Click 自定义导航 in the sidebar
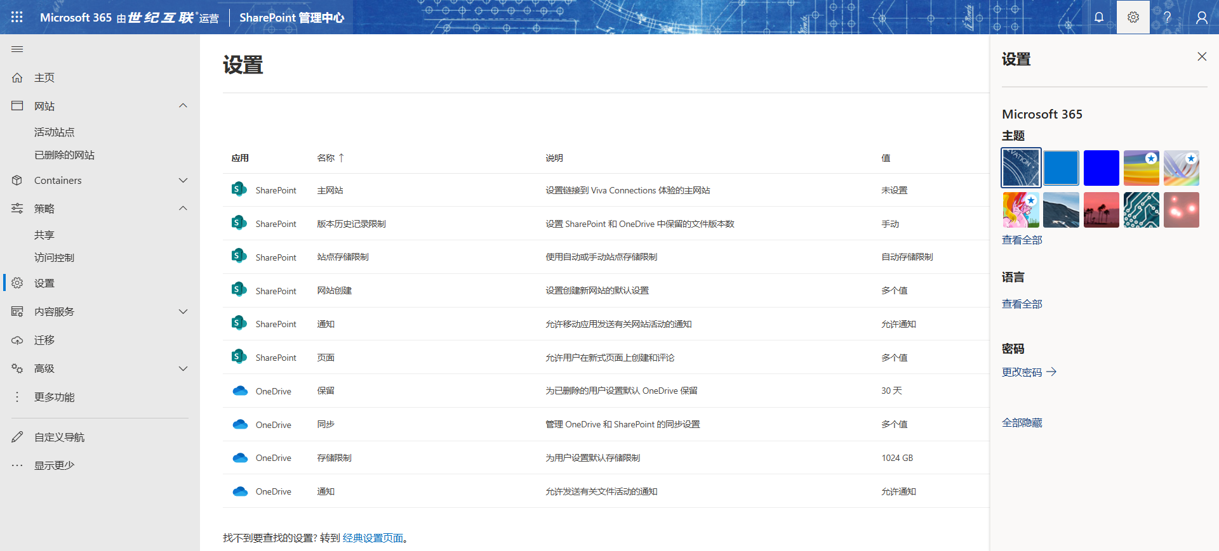This screenshot has width=1219, height=551. [x=59, y=437]
